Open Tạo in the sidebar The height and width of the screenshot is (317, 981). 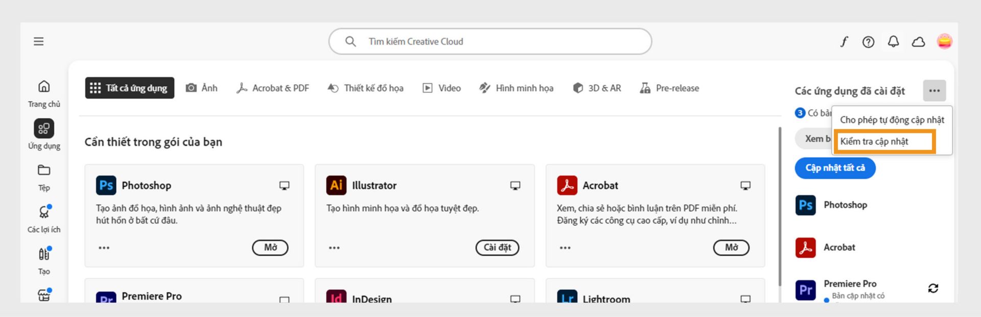click(44, 261)
